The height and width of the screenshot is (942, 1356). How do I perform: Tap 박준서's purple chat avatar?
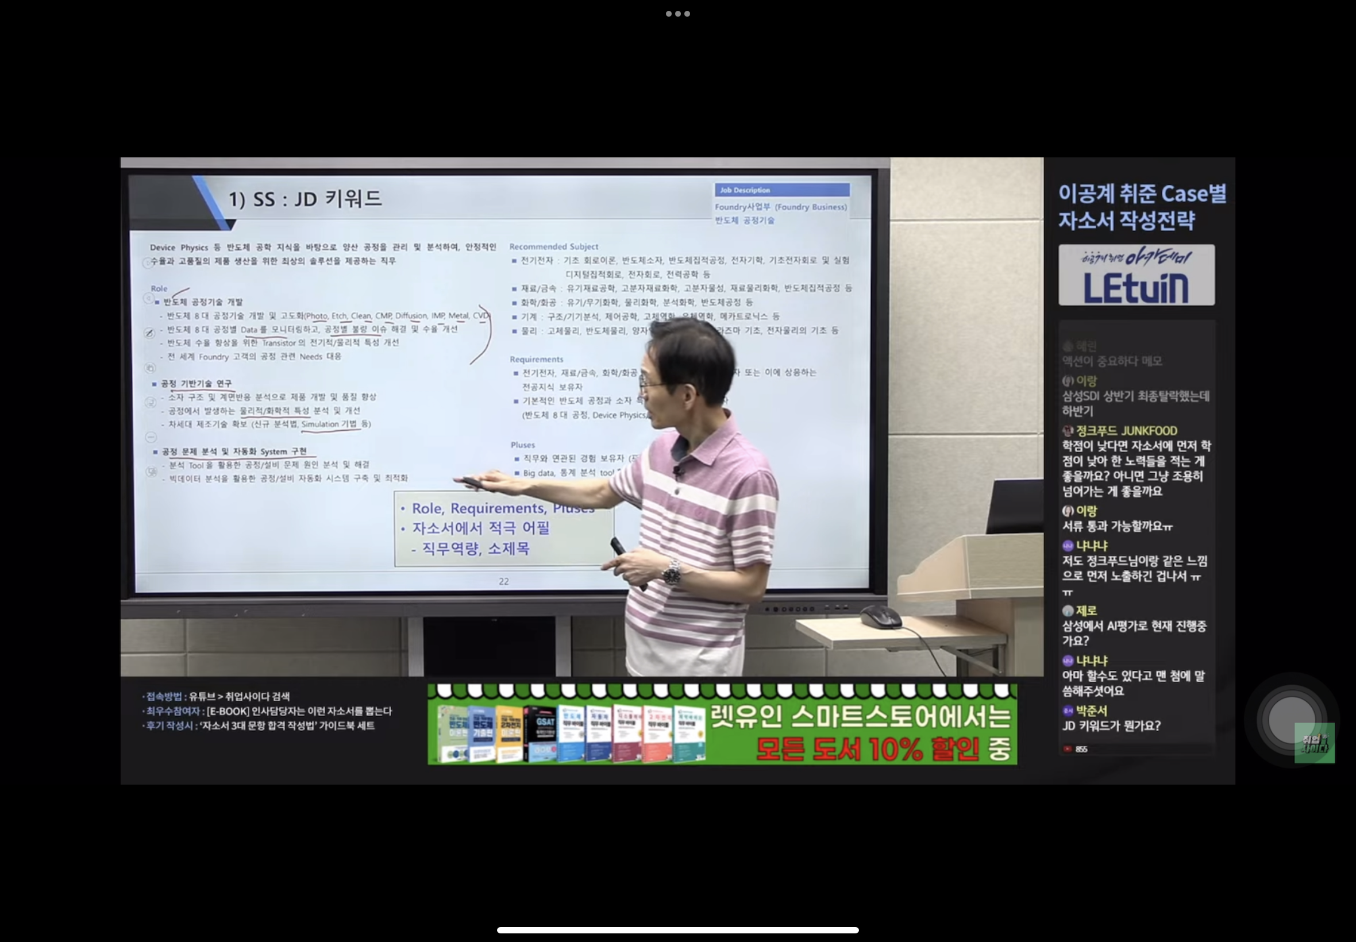(x=1068, y=711)
